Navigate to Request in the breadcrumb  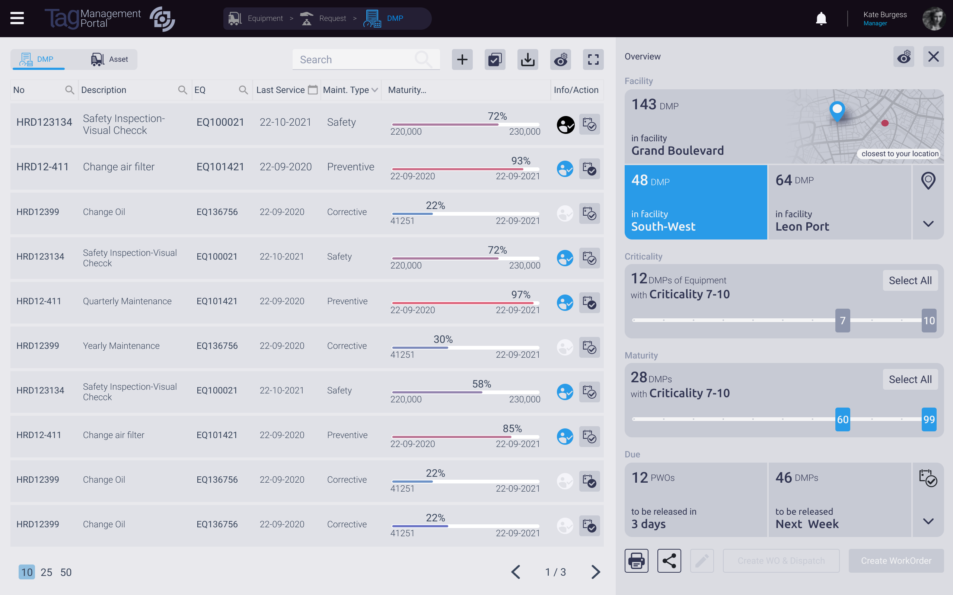click(x=333, y=18)
